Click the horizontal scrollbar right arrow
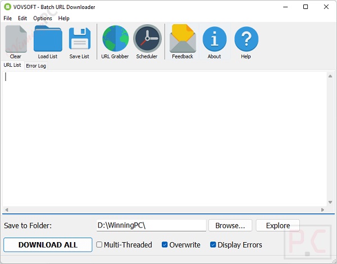This screenshot has width=337, height=264. [x=322, y=210]
